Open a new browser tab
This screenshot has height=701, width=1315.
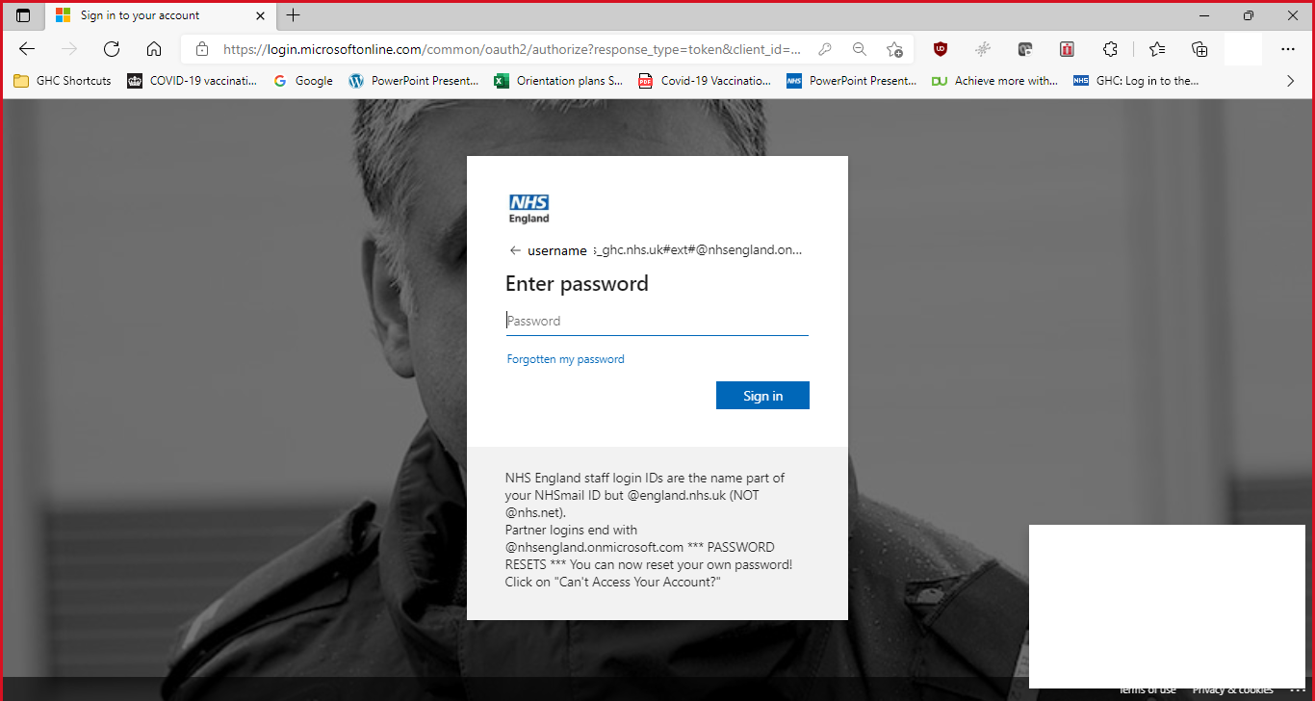293,15
